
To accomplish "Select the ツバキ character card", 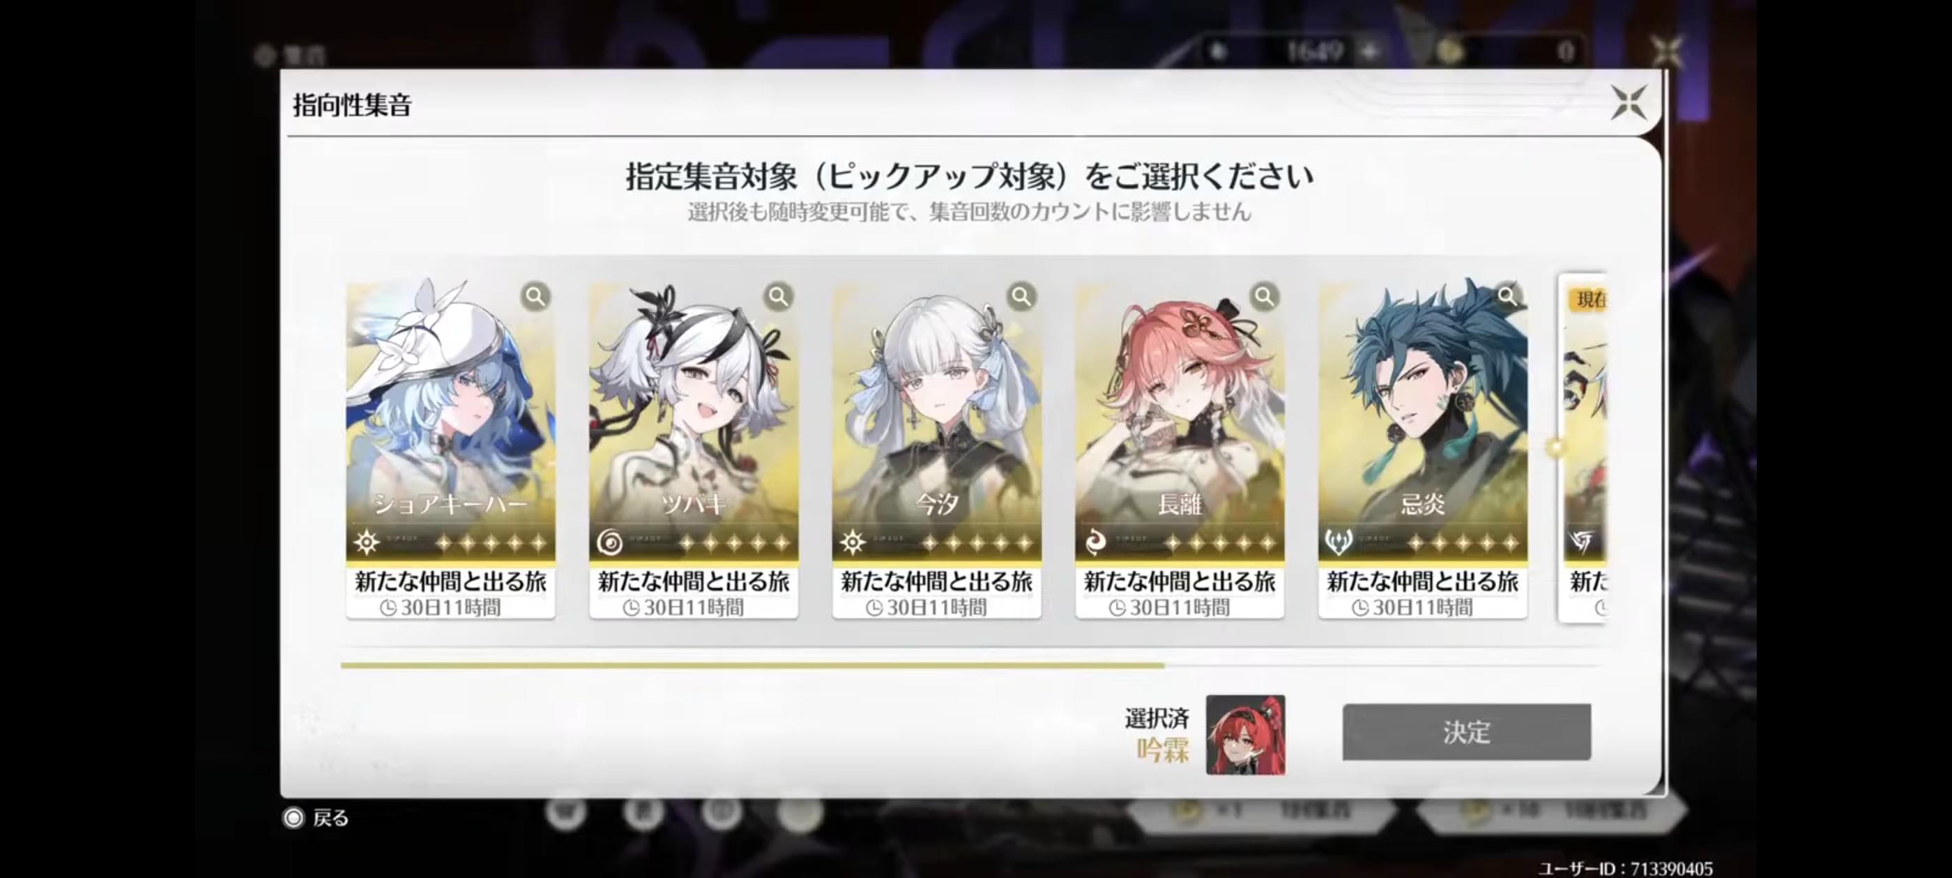I will [x=694, y=451].
